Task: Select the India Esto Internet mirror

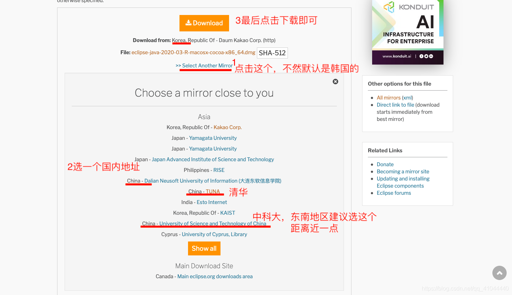Action: pyautogui.click(x=212, y=202)
